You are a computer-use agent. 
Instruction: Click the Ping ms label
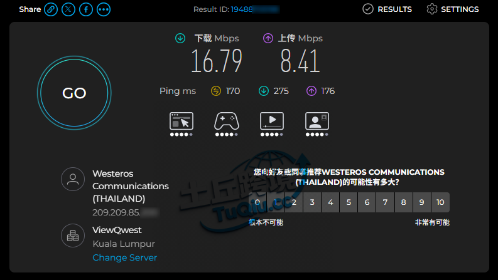click(178, 91)
